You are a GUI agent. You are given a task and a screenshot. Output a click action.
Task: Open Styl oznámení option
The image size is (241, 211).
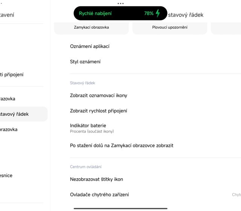(x=85, y=62)
